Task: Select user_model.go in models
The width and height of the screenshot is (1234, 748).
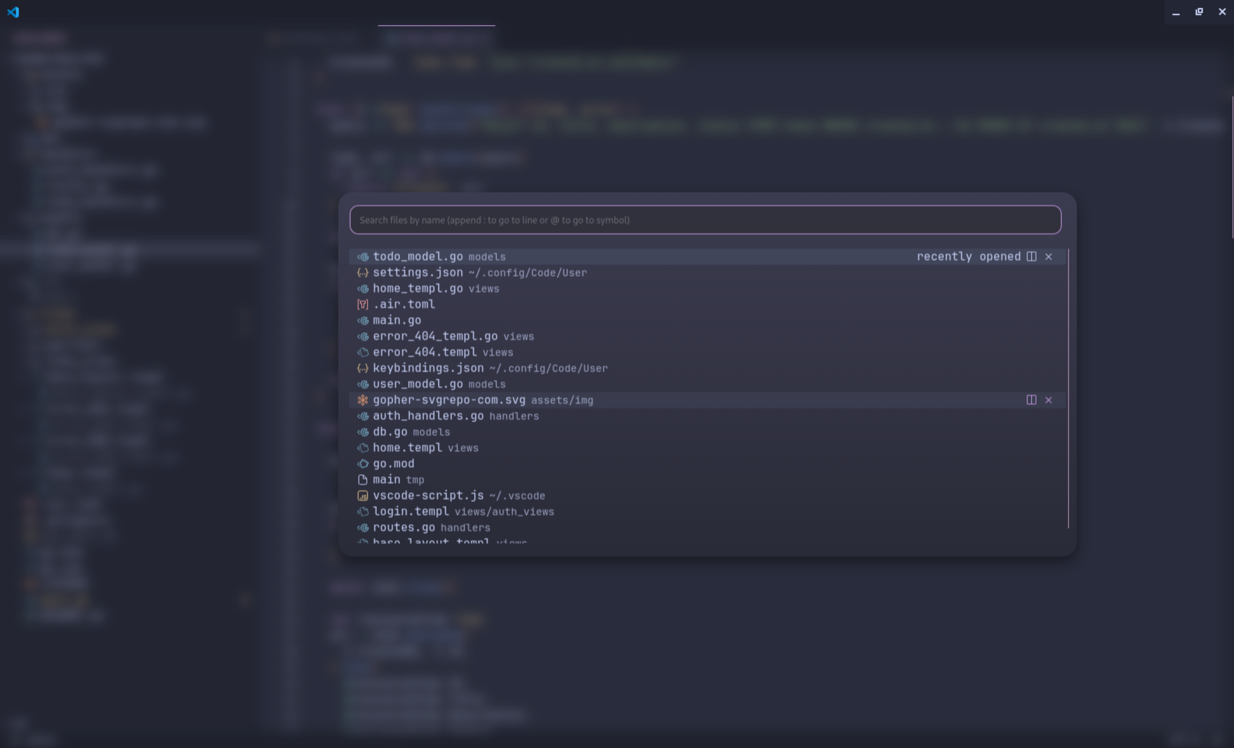Action: [707, 384]
